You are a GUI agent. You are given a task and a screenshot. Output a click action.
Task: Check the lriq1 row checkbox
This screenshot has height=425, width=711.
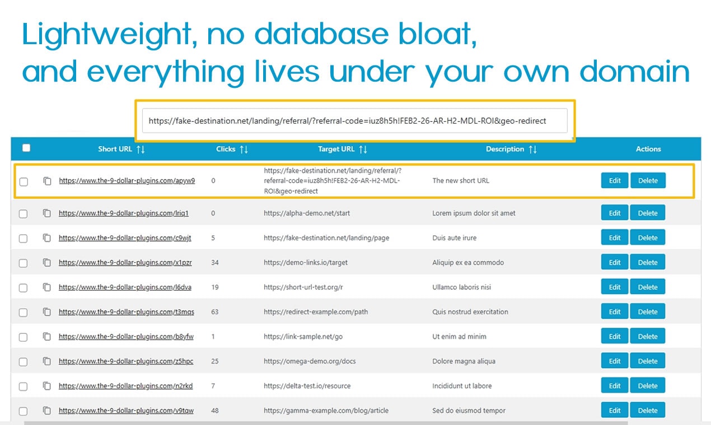pyautogui.click(x=24, y=214)
